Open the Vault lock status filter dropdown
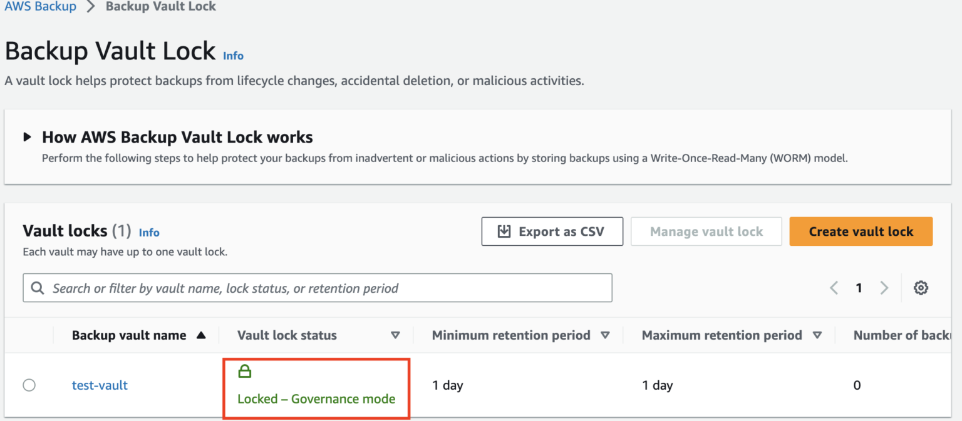The height and width of the screenshot is (421, 962). 396,335
